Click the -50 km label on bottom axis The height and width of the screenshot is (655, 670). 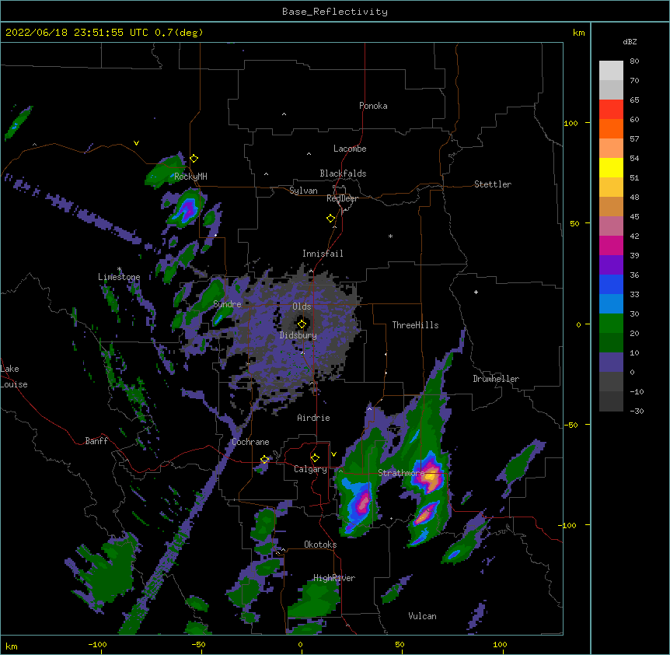tap(198, 644)
